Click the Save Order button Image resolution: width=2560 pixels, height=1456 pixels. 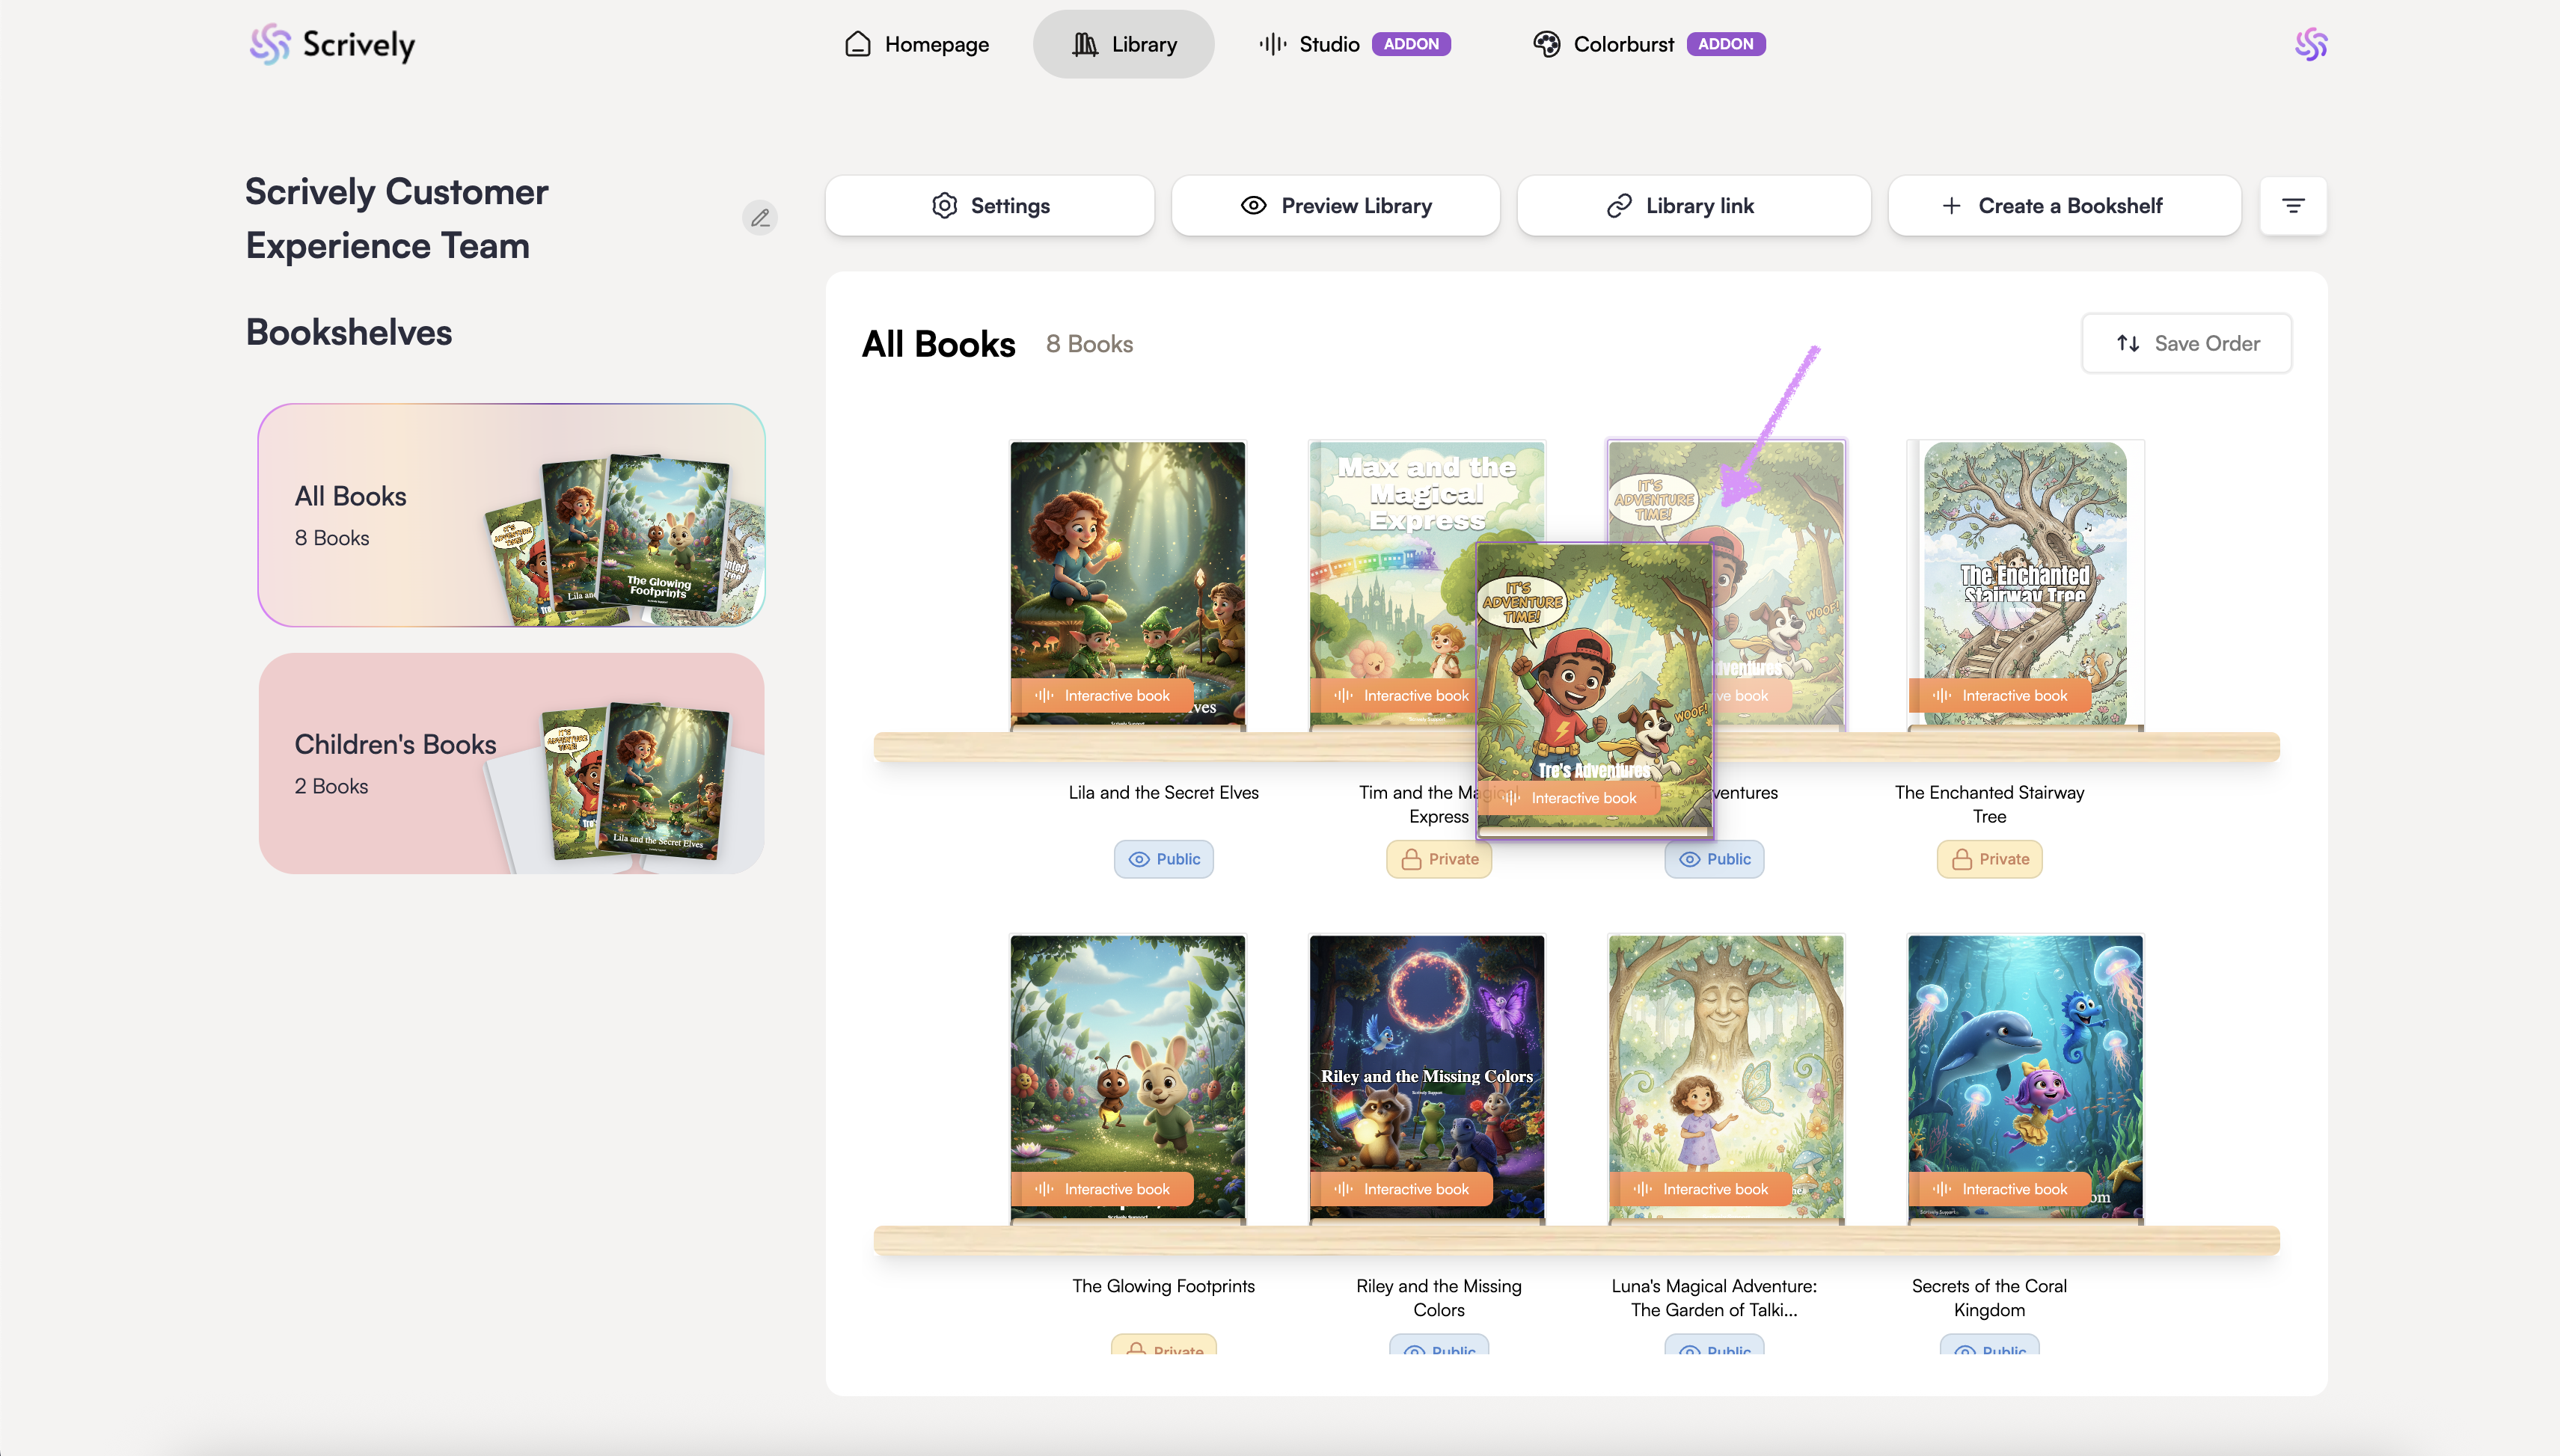click(x=2186, y=344)
